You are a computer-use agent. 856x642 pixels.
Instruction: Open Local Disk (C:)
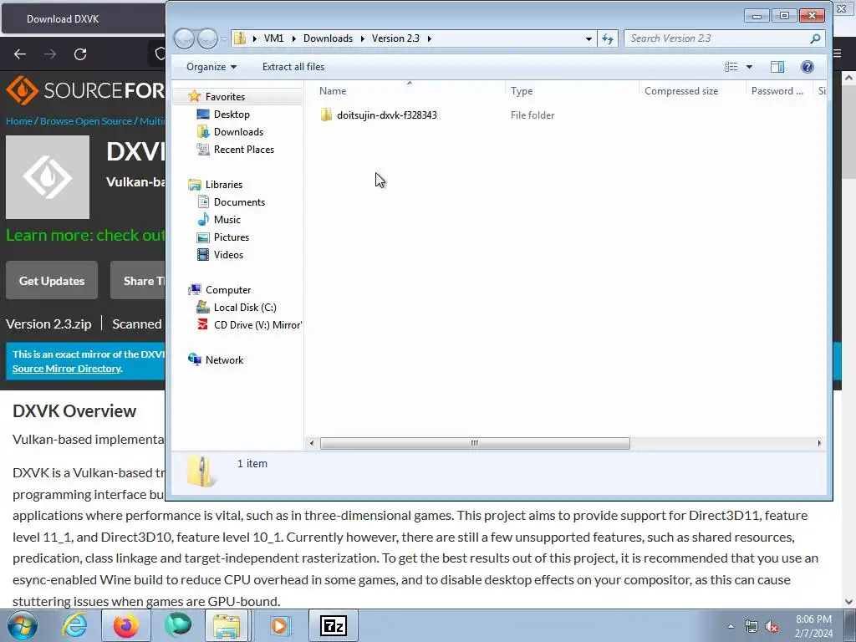[245, 308]
